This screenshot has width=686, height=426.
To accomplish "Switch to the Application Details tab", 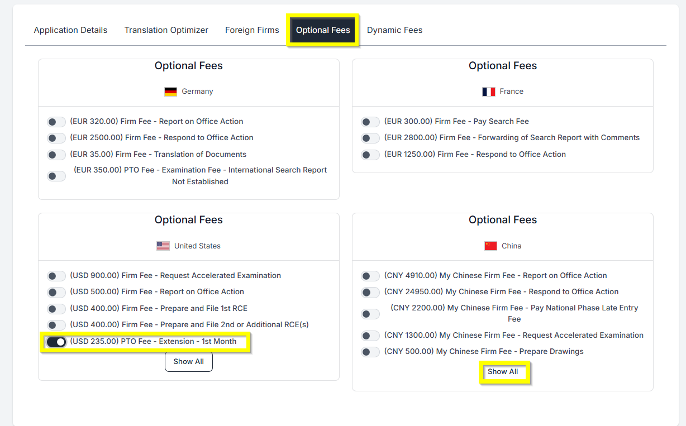I will pyautogui.click(x=70, y=30).
